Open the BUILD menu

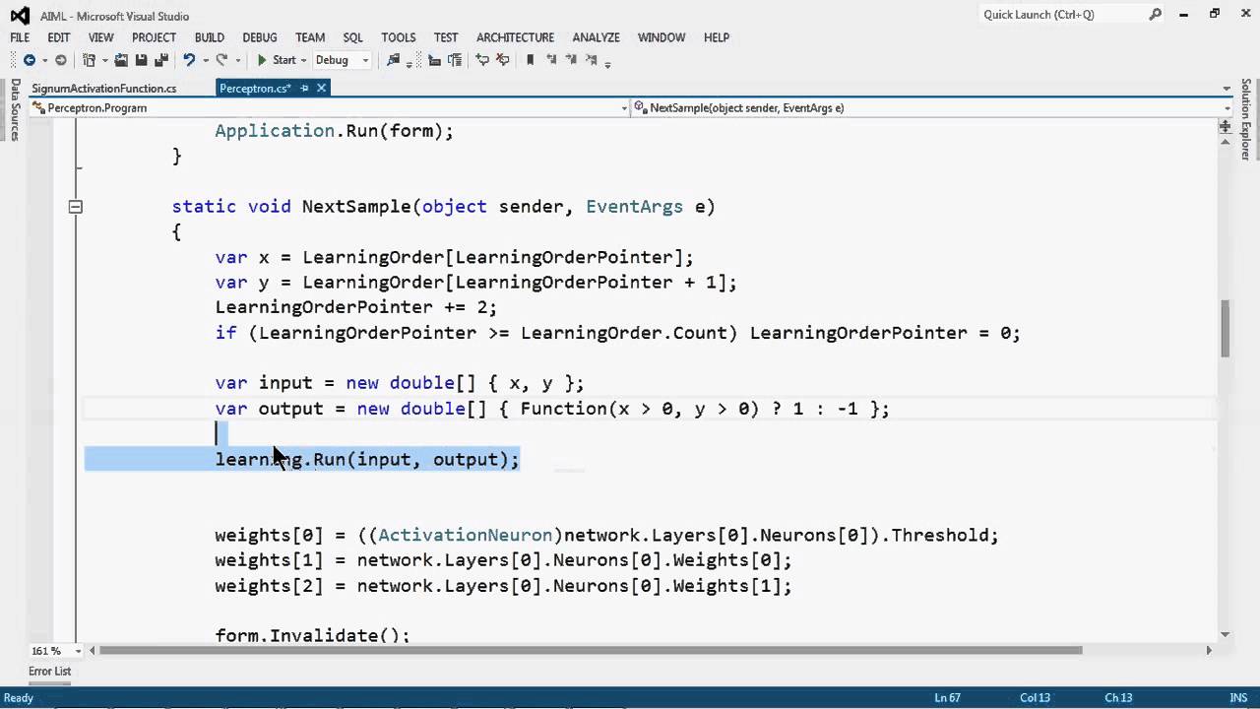pos(209,37)
